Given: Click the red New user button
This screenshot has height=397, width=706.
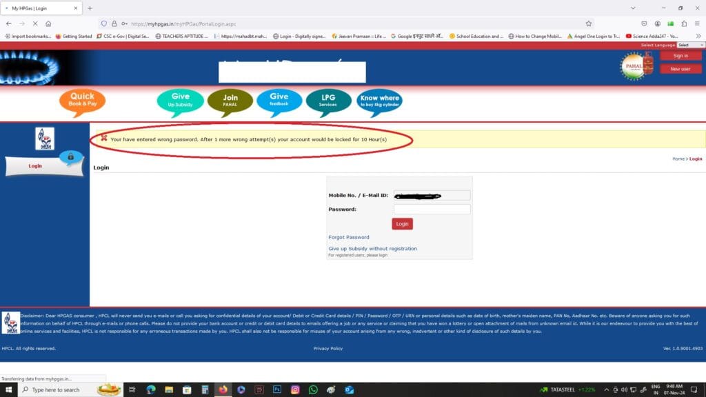Looking at the screenshot, I should (x=680, y=69).
